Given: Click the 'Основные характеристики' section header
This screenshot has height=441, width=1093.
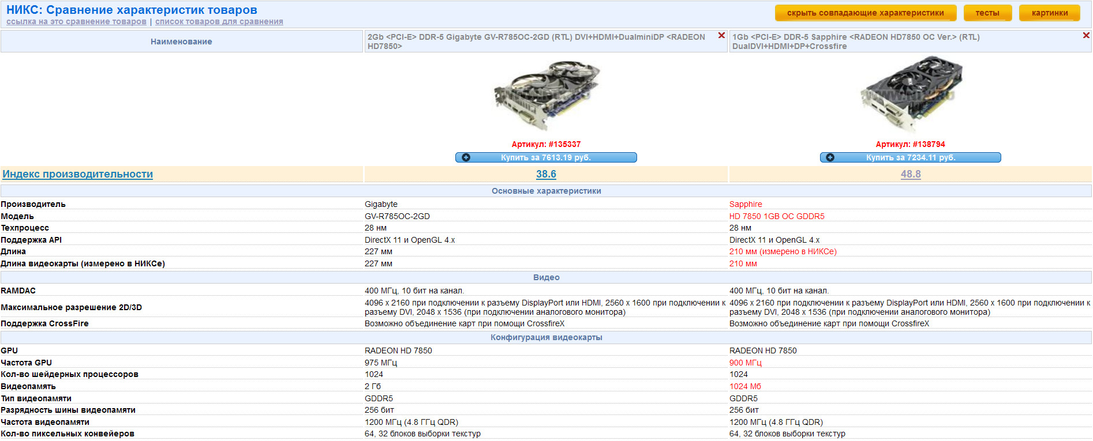Looking at the screenshot, I should pos(546,191).
